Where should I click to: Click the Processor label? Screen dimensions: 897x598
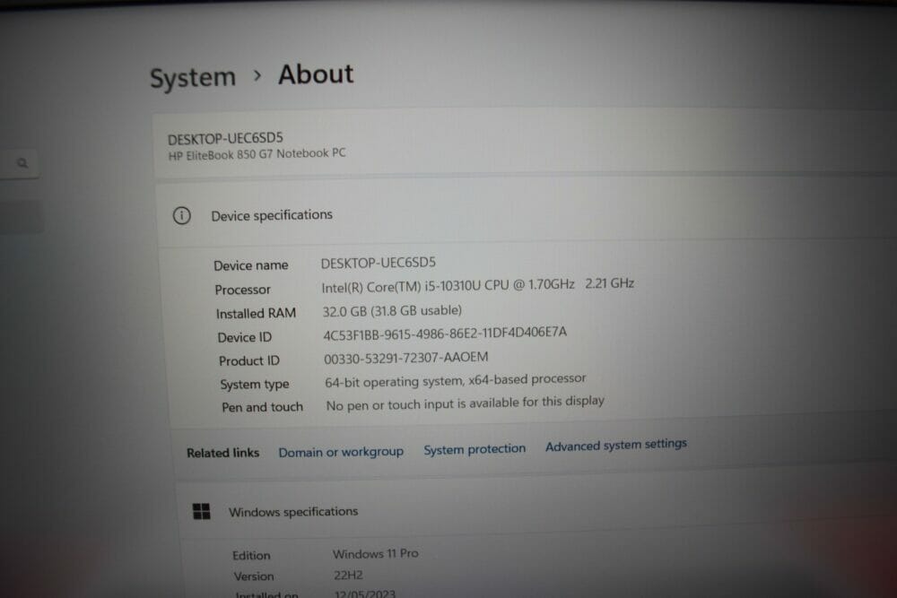[242, 290]
